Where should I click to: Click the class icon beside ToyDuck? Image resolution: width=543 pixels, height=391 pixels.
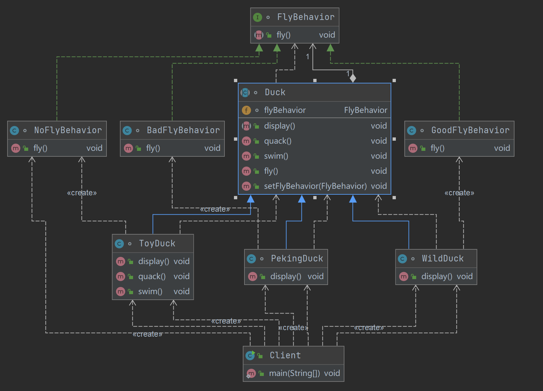coord(119,244)
